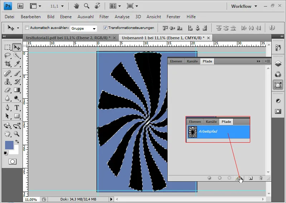Select the Brush tool
Screen dimensions: 286x203
point(17,74)
